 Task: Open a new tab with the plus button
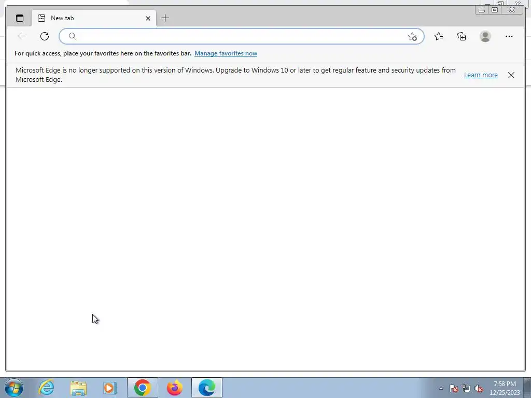pyautogui.click(x=165, y=18)
